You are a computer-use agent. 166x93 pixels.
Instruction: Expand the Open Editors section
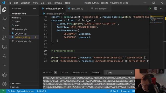click(x=24, y=14)
